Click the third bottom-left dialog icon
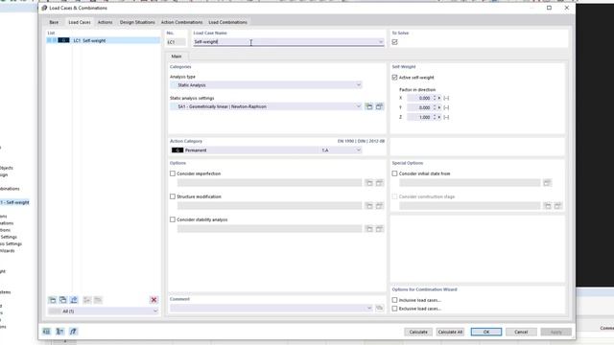The image size is (614, 345). [x=73, y=332]
